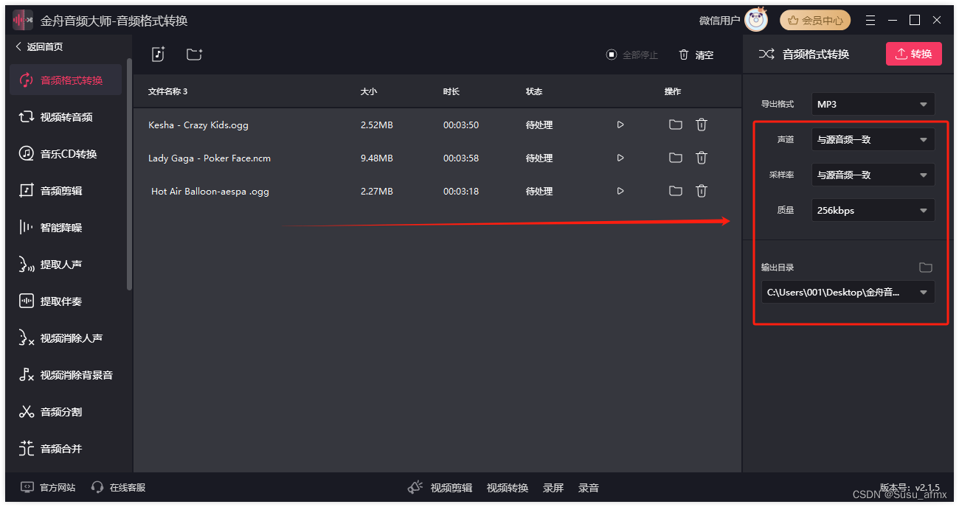The image size is (959, 507).
Task: Browse output directory with folder icon
Action: click(x=926, y=268)
